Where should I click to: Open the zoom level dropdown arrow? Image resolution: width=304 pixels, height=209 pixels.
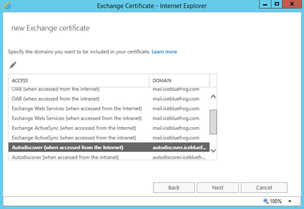(290, 201)
